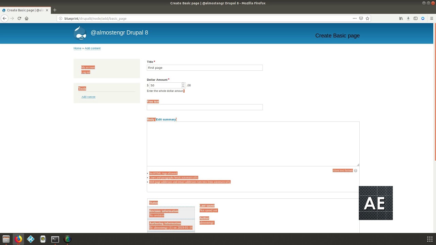Screen dimensions: 436x245
Task: Click Add content under Tools
Action: [88, 97]
